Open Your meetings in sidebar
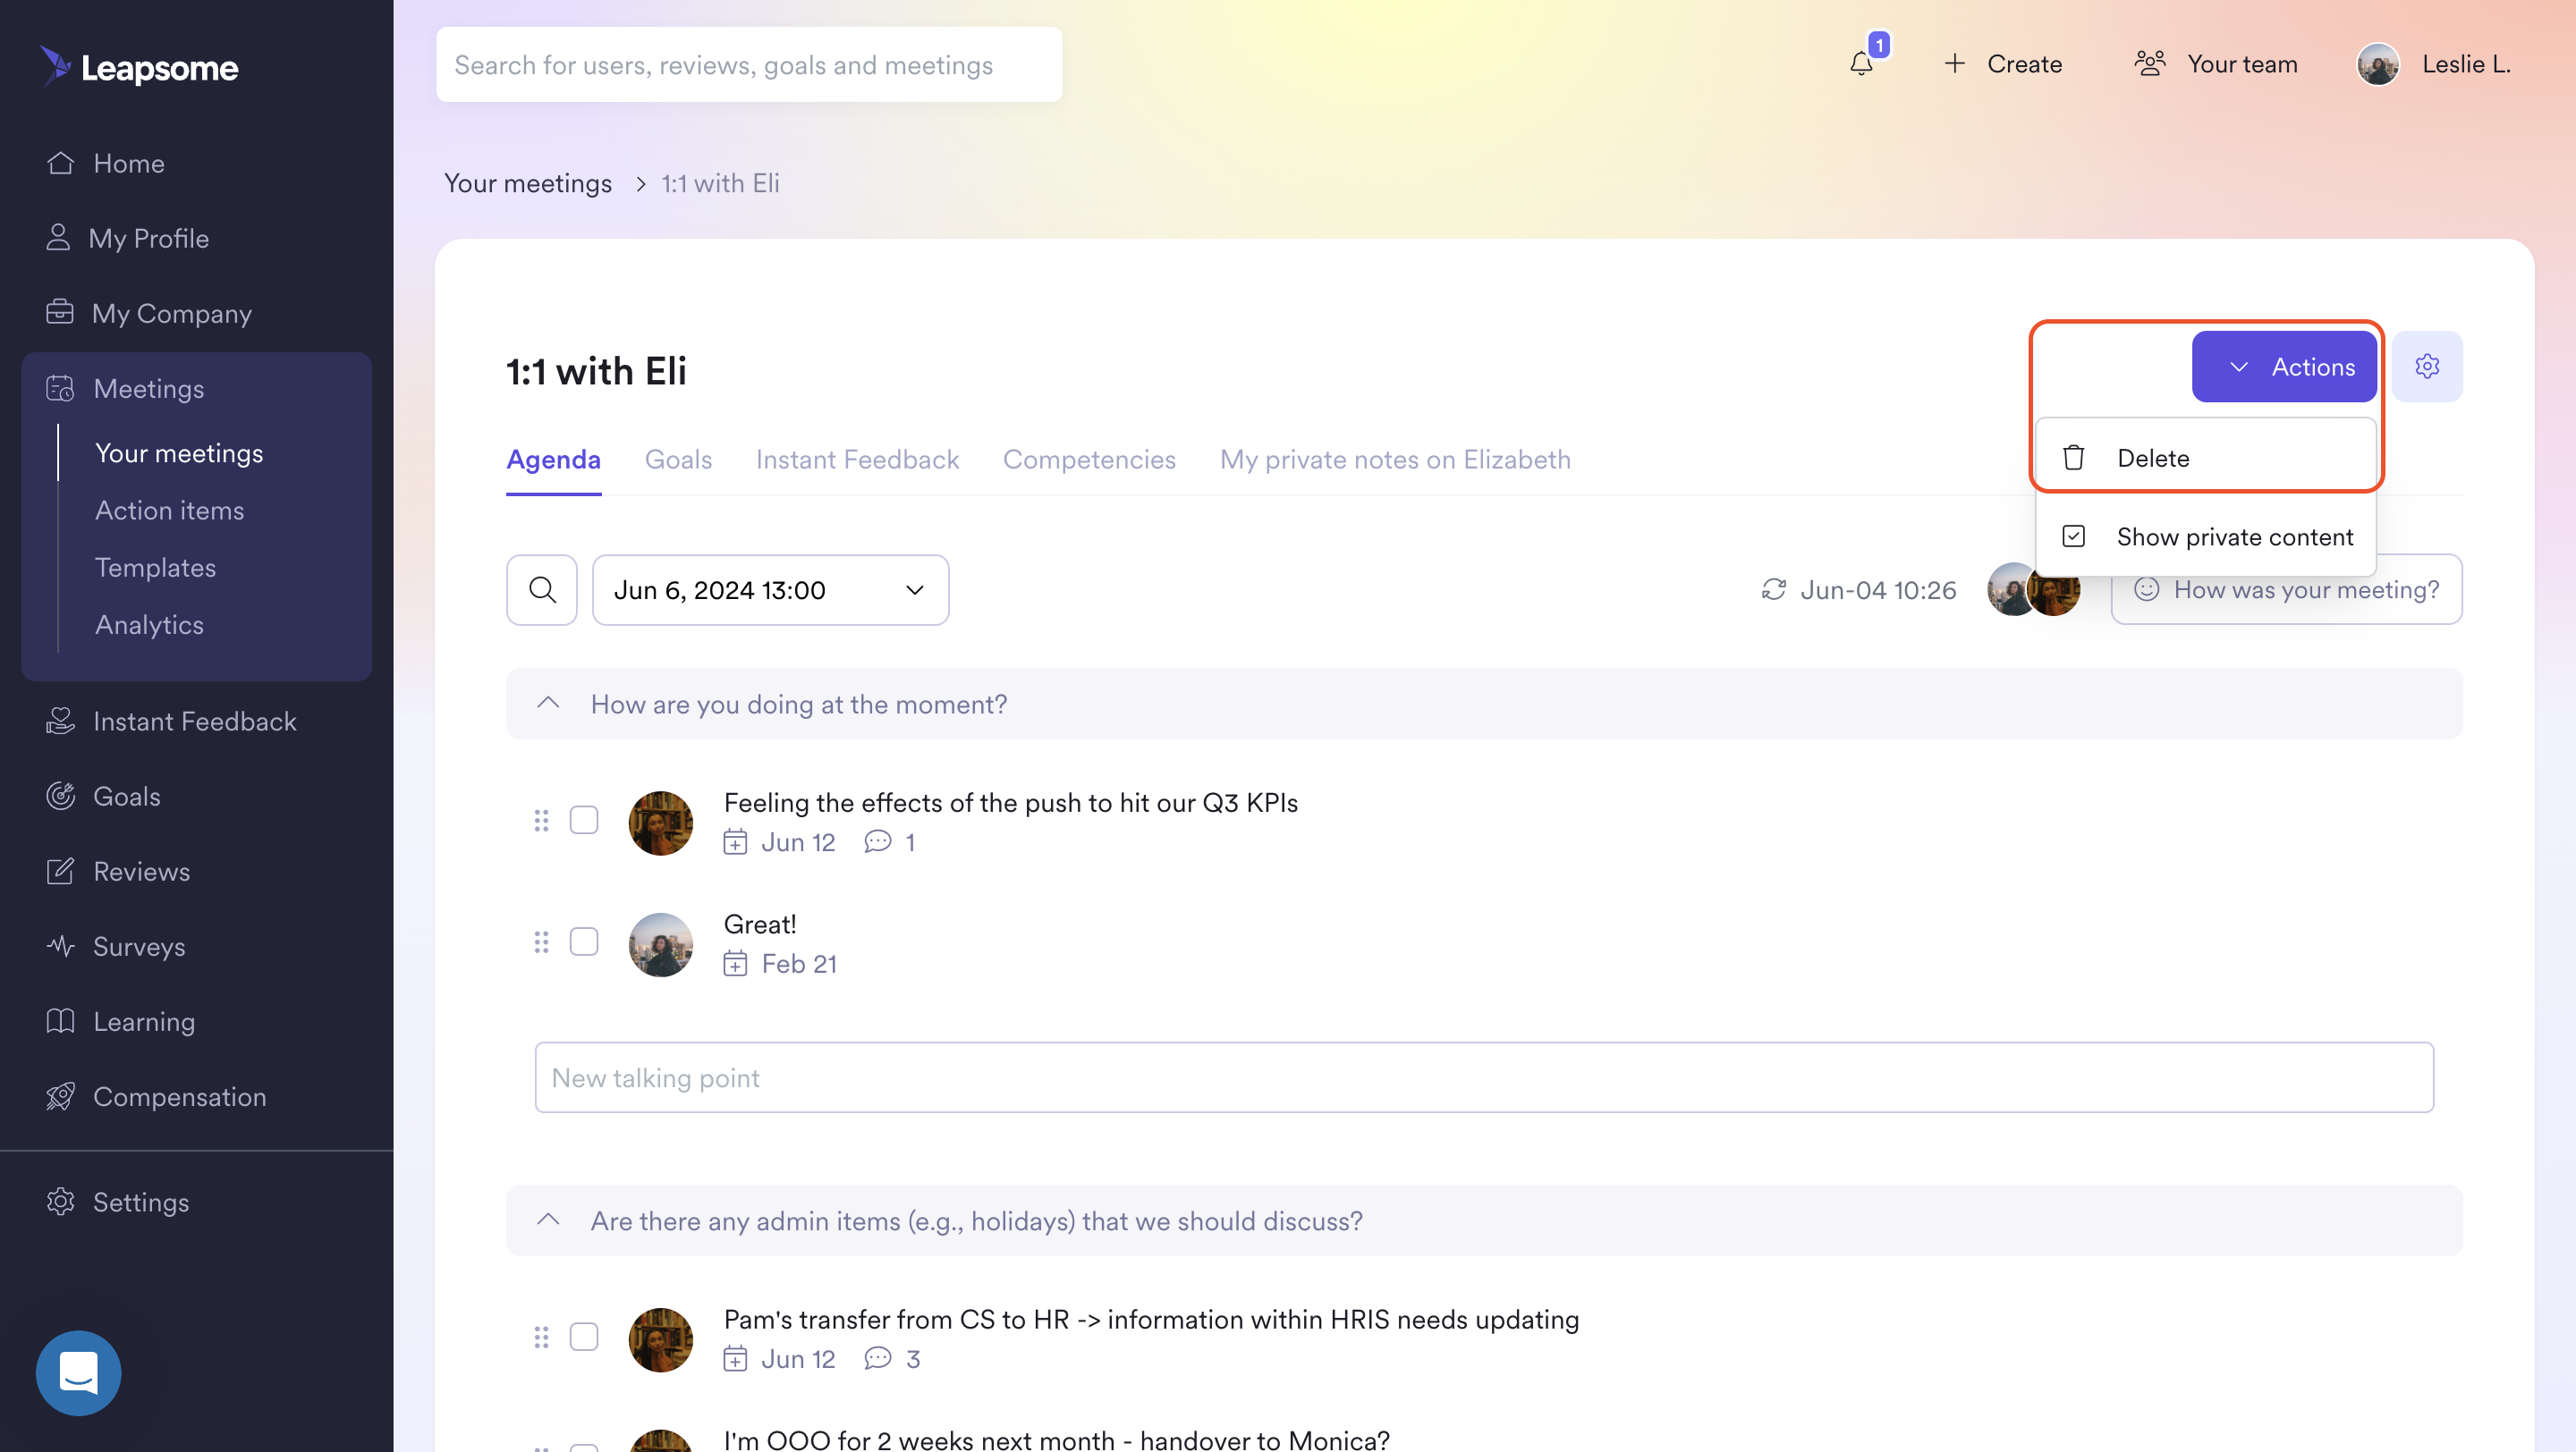 pyautogui.click(x=179, y=453)
